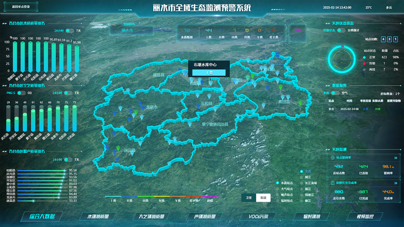Toggle water quality ranking 24小时/7天 switch

69,31
